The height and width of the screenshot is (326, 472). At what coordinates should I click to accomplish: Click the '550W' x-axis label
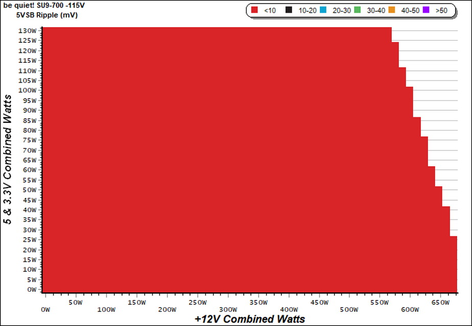pos(380,303)
